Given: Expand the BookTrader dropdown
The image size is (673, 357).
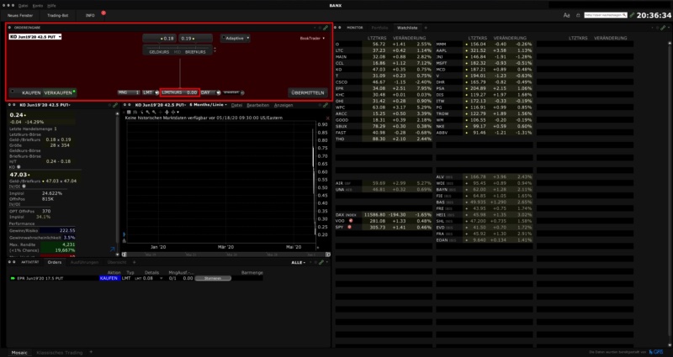Looking at the screenshot, I should (312, 38).
